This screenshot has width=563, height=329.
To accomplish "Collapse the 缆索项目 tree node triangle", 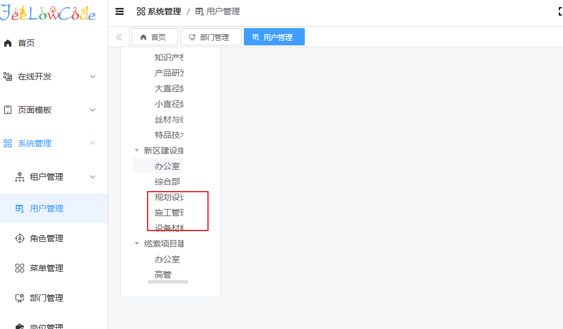I will pos(137,244).
